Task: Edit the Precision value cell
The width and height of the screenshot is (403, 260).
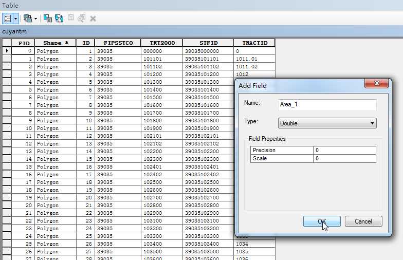Action: 344,150
